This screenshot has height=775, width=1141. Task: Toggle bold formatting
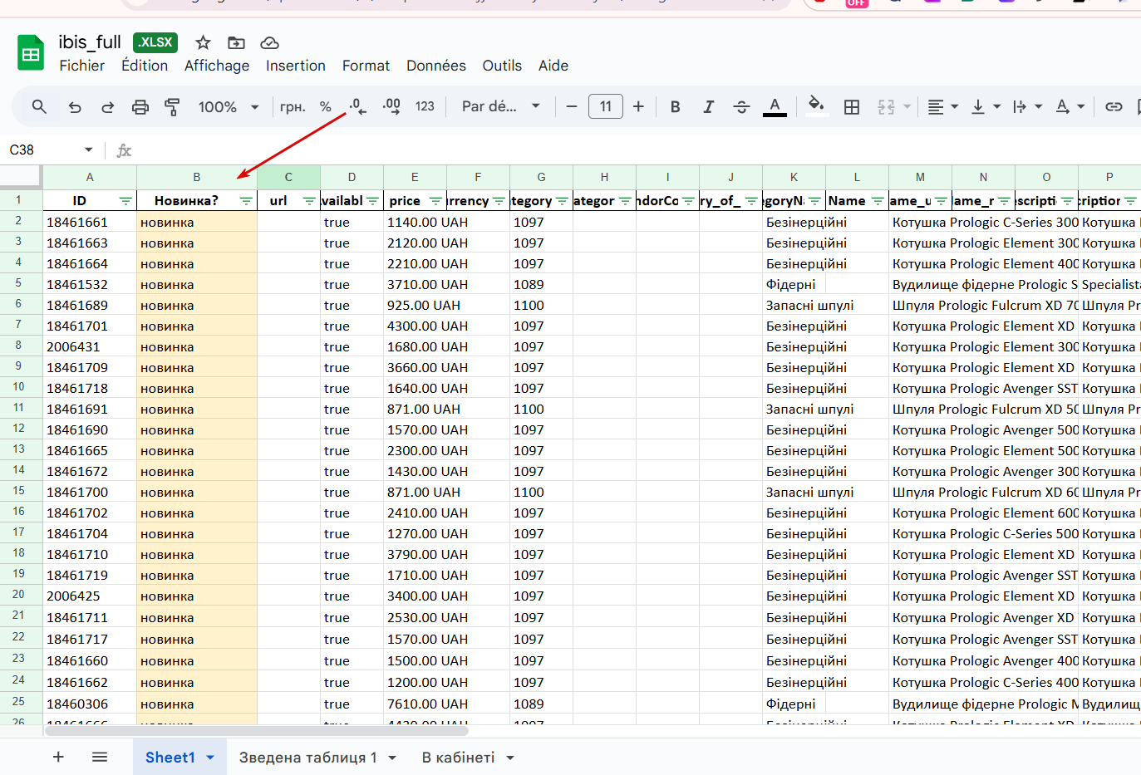point(676,106)
